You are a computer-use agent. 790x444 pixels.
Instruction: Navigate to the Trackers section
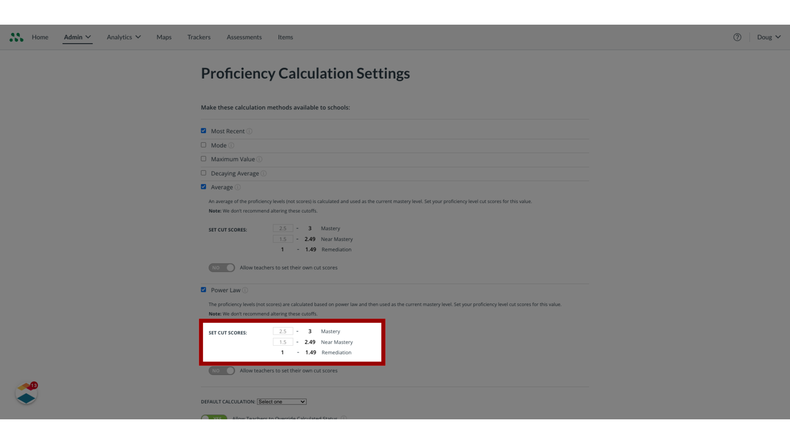(x=199, y=37)
